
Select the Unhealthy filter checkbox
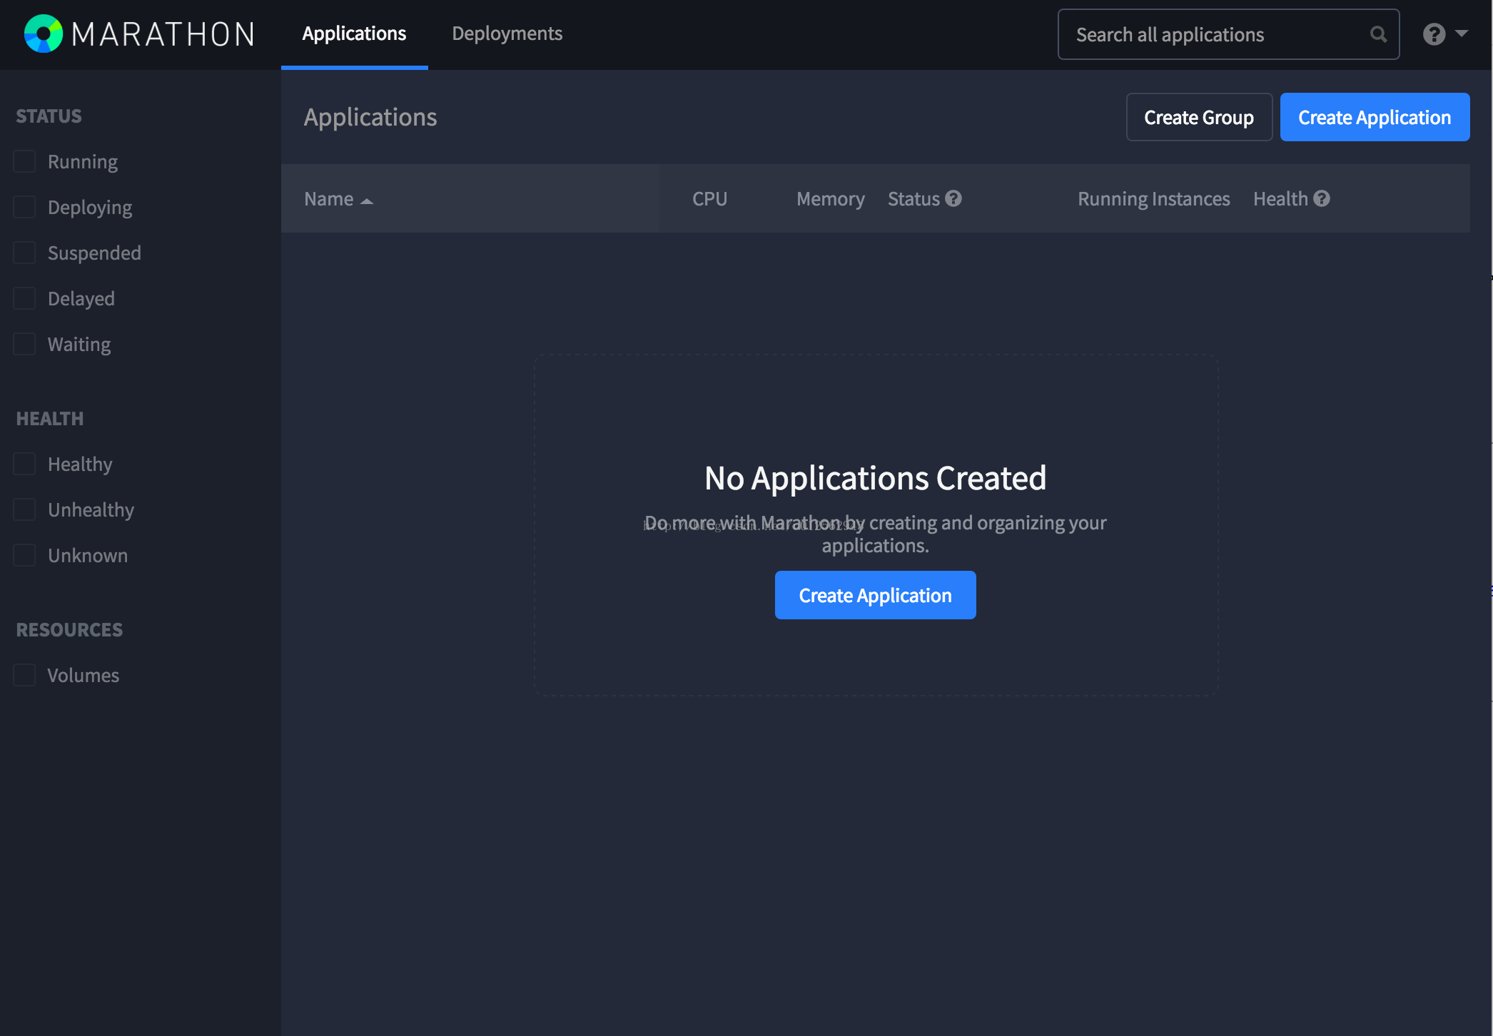(24, 509)
